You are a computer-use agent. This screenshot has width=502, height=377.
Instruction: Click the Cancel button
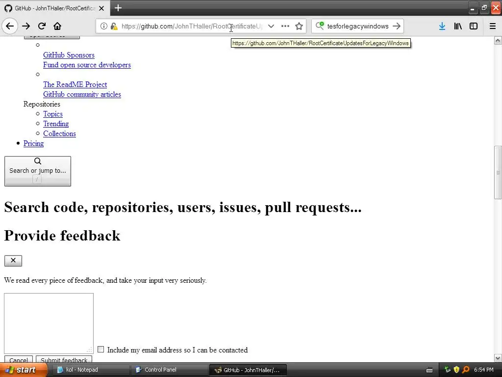click(18, 360)
